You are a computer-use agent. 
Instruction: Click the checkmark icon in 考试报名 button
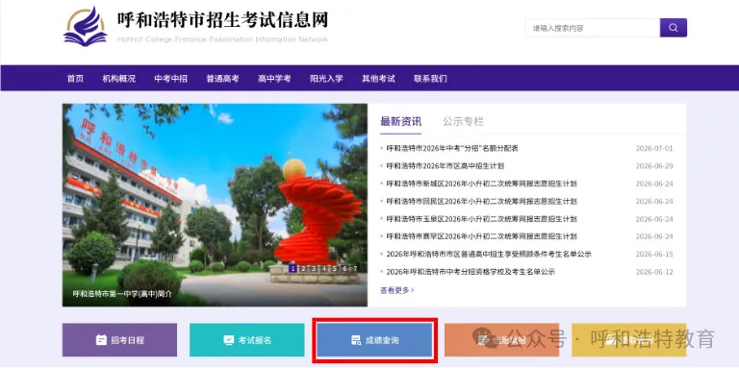[229, 340]
